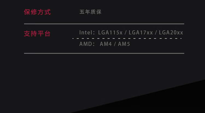The height and width of the screenshot is (113, 205).
Task: Click the slash between LGA17xx and LGA20xx
Action: (156, 33)
